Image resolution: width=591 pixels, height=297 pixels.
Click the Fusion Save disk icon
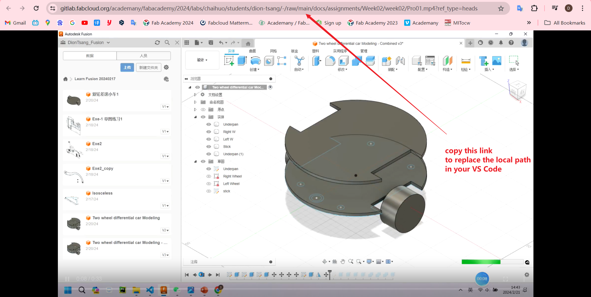211,43
